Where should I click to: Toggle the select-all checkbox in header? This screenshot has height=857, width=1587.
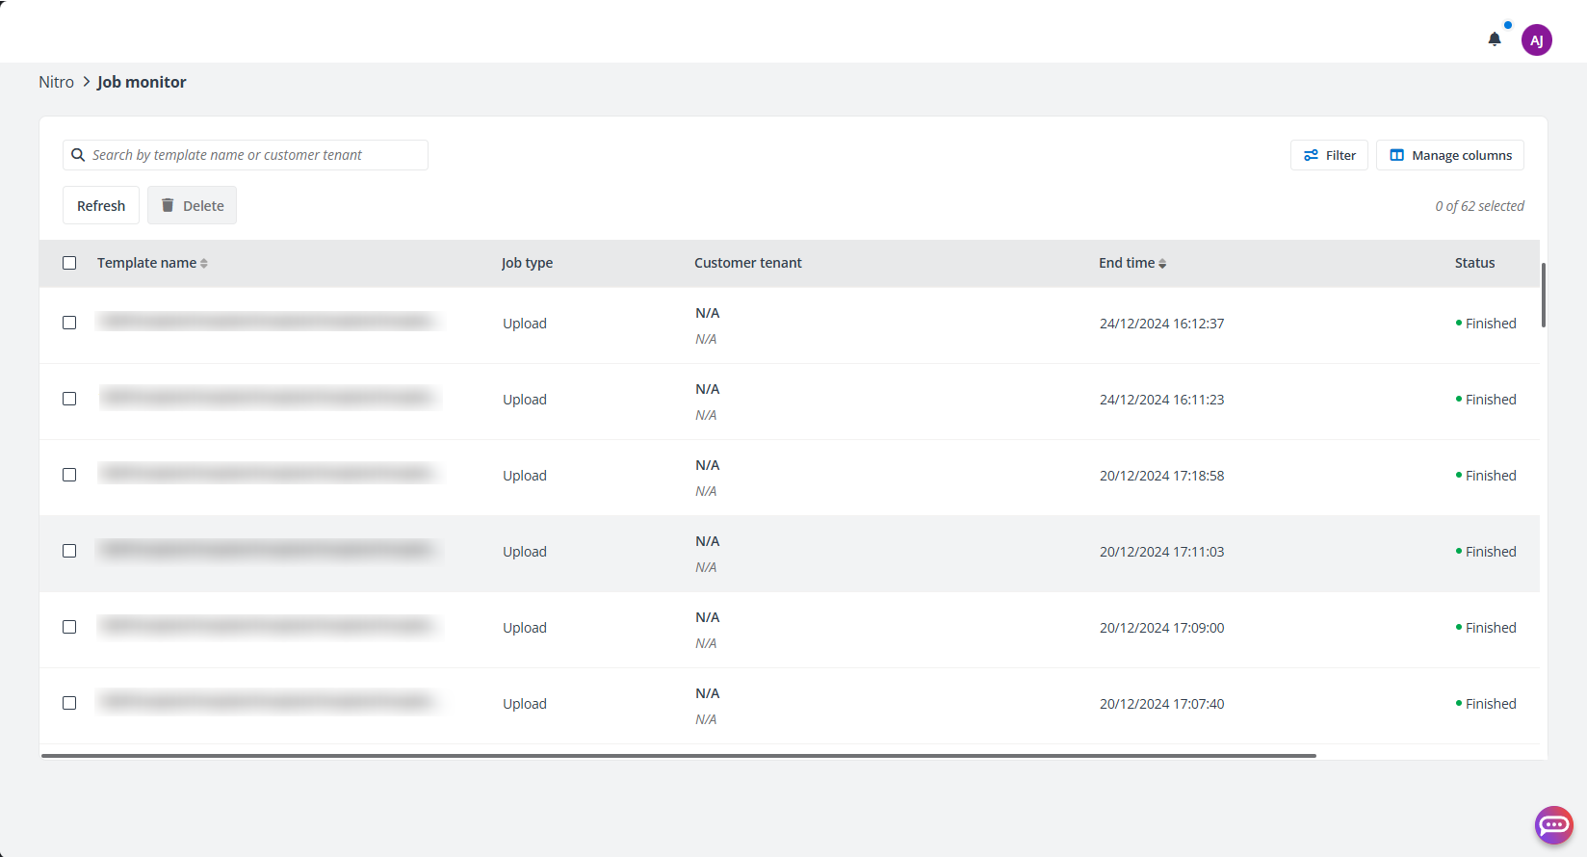(69, 263)
